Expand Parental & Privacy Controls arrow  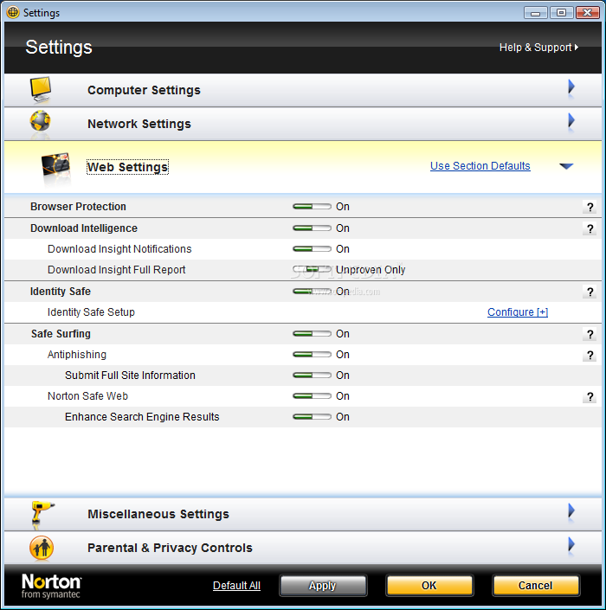click(571, 544)
